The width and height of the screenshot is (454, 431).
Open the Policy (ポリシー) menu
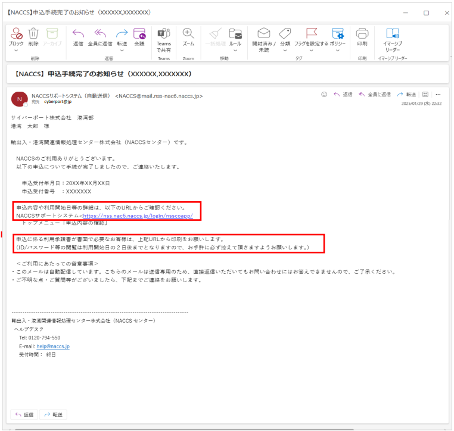tap(337, 51)
